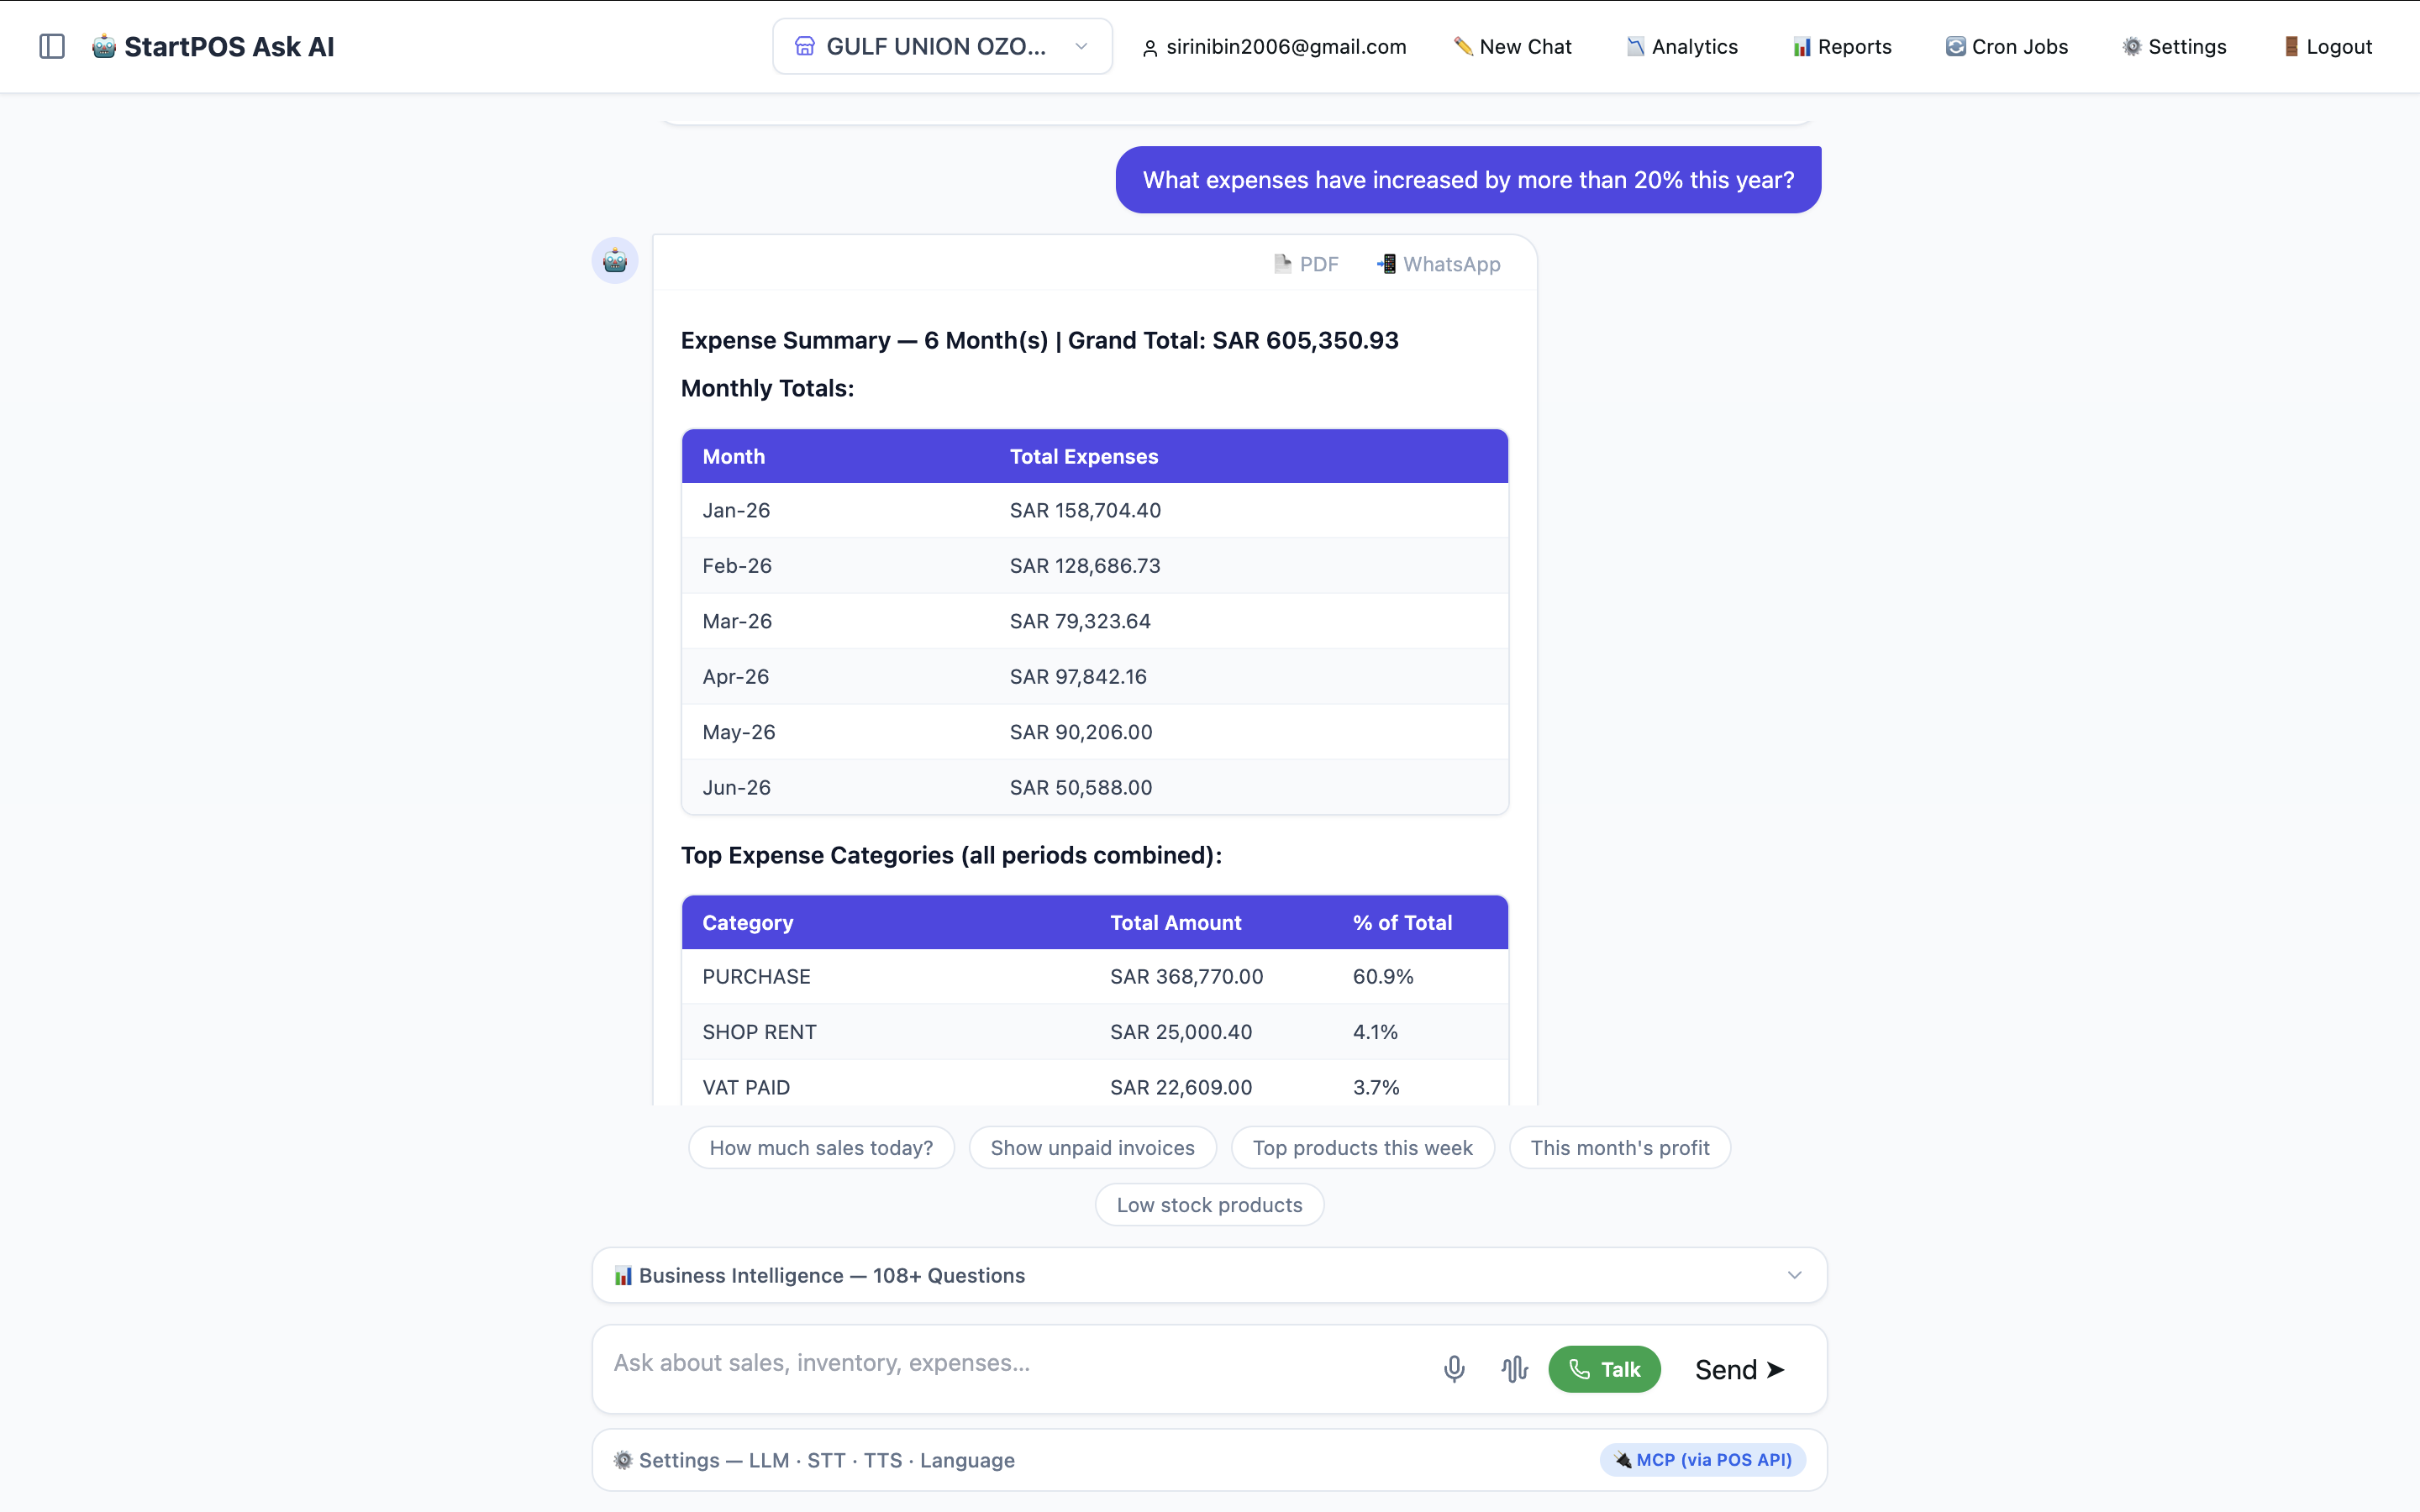Image resolution: width=2420 pixels, height=1512 pixels.
Task: Select the SAR 79,323.64 value
Action: click(1080, 622)
